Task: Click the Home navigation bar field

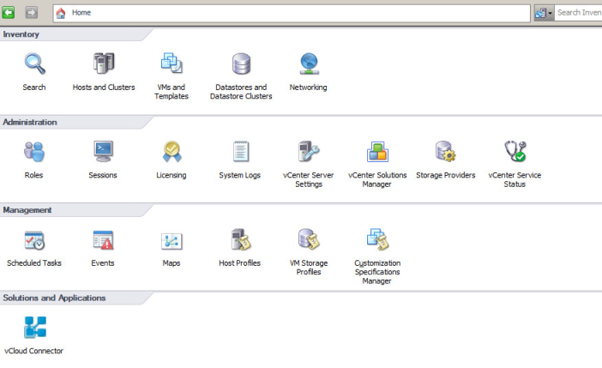Action: coord(292,13)
